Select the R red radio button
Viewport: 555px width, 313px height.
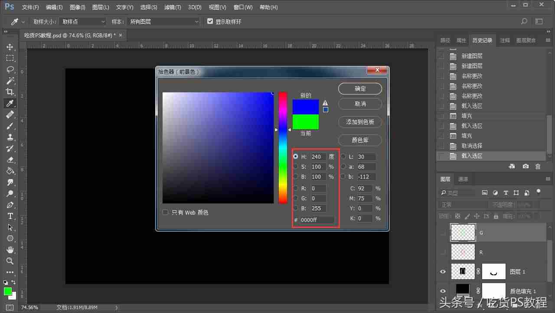click(296, 188)
